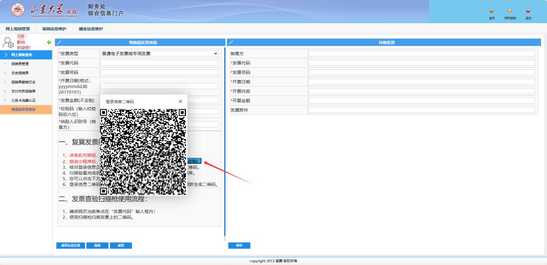
Task: Focus the 发票附件 input field
Action: coord(421,110)
